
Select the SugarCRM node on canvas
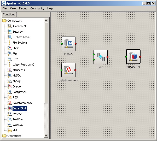click(x=133, y=57)
